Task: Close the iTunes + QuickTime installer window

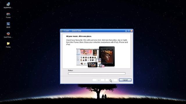Action: [131, 31]
